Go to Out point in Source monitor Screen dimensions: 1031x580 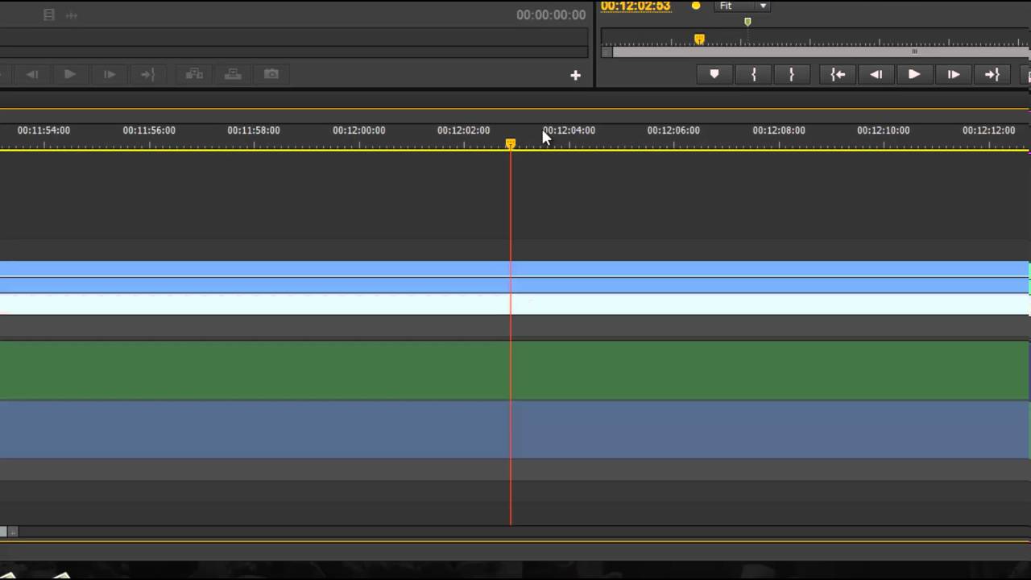[147, 74]
